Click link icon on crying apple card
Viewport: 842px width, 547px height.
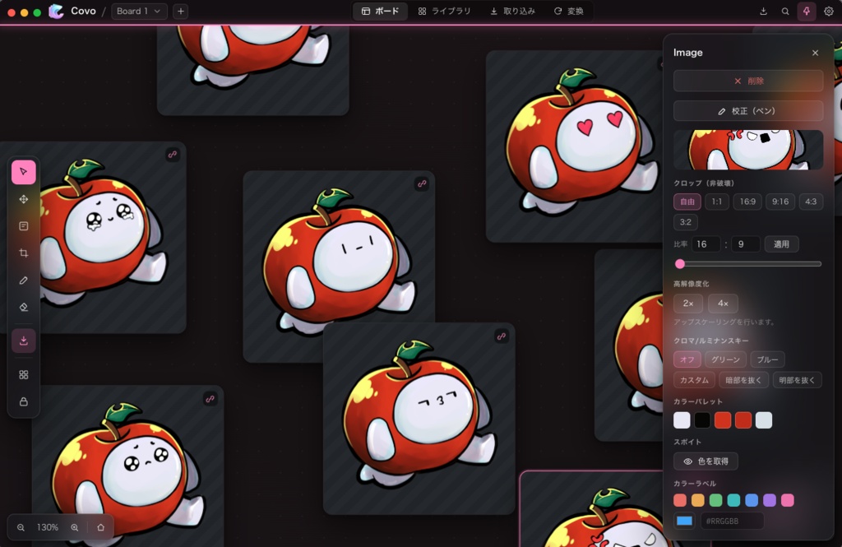pyautogui.click(x=173, y=155)
